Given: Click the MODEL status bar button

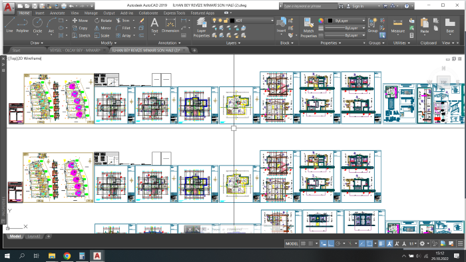Looking at the screenshot, I should pos(292,243).
